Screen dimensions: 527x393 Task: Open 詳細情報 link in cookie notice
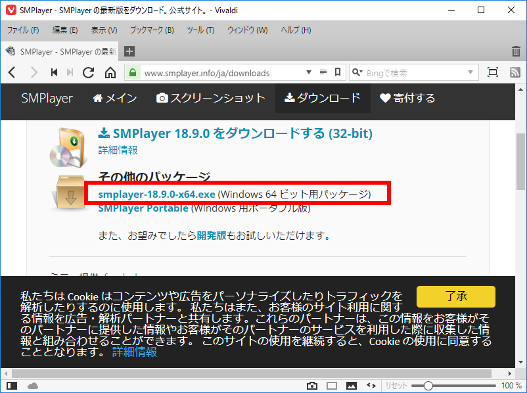(x=135, y=352)
